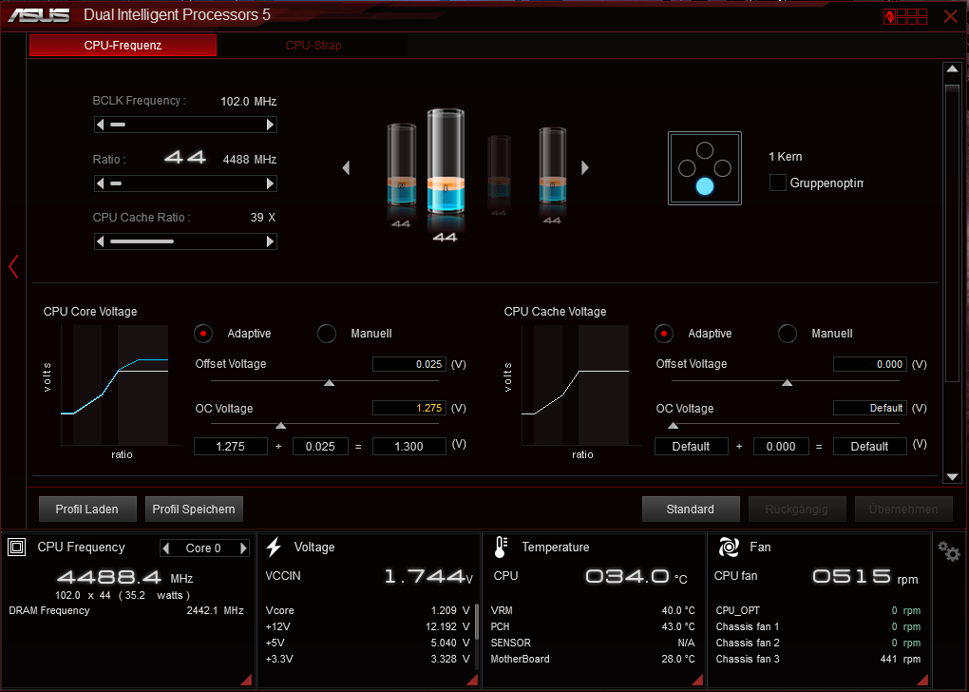Screen dimensions: 969x692
Task: Click the Temperature thermometer icon
Action: tap(501, 548)
